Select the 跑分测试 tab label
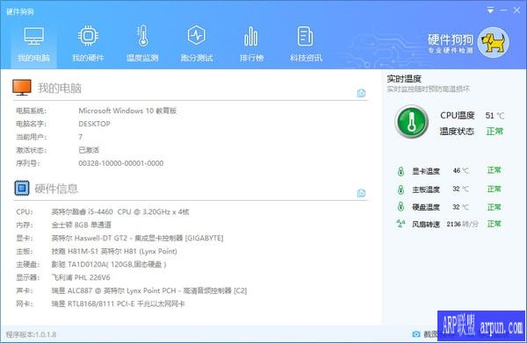 tap(197, 58)
